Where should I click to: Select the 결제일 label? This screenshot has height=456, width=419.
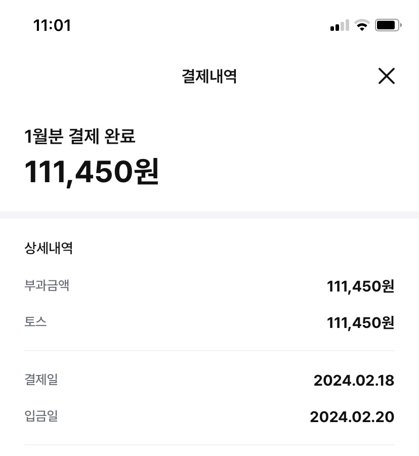(x=41, y=380)
